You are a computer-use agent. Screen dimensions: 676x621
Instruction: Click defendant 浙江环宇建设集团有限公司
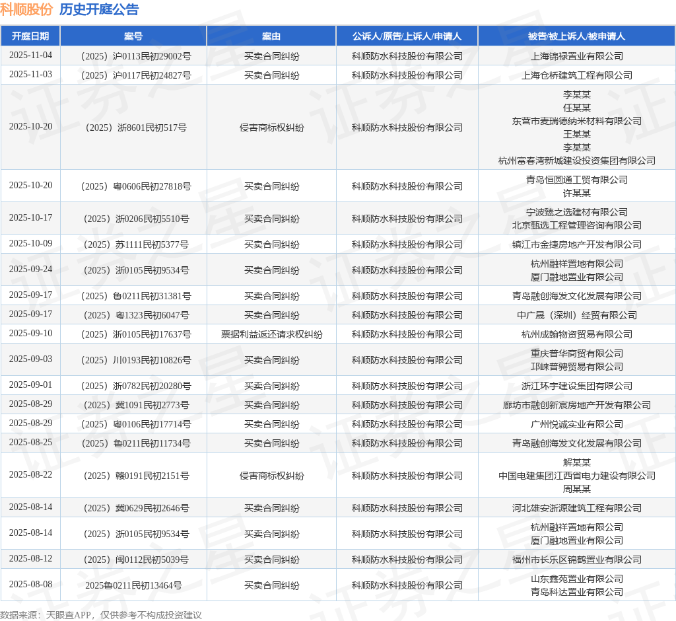[577, 385]
